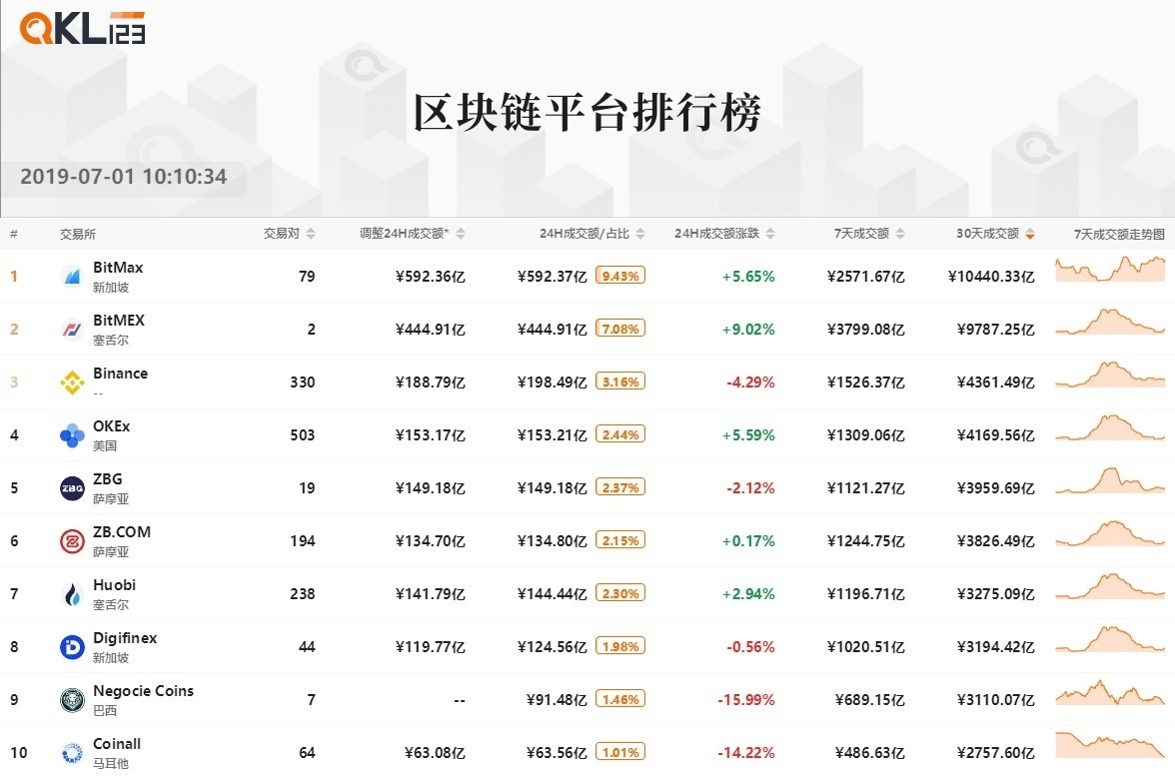Click the 3.16% share badge
Screen dimensions: 1175x777
click(620, 382)
